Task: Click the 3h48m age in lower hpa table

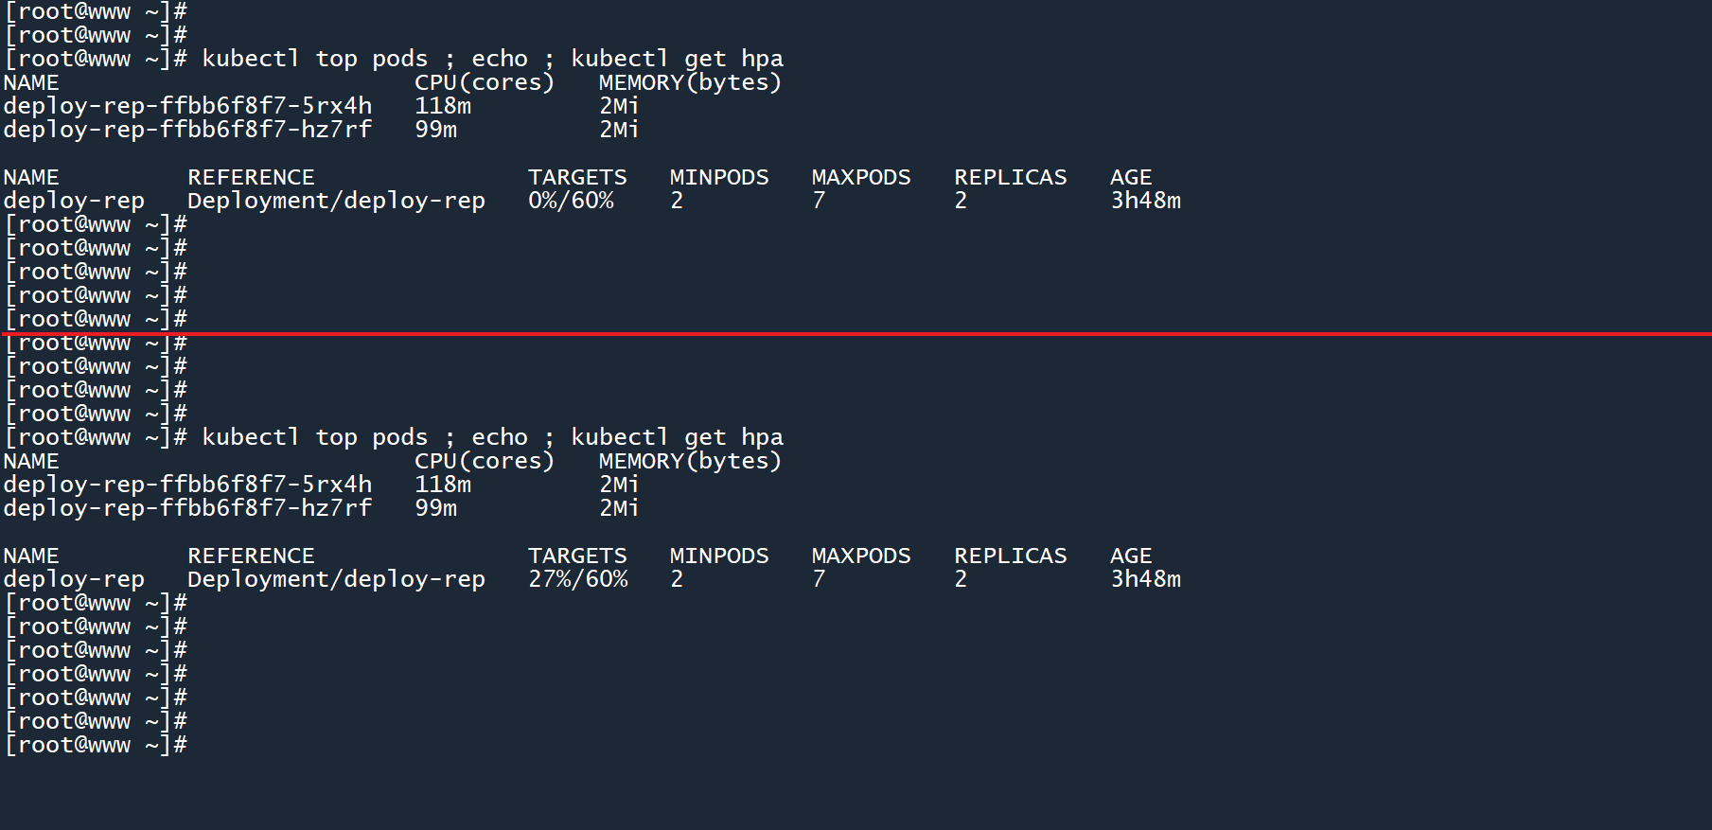Action: [x=1145, y=579]
